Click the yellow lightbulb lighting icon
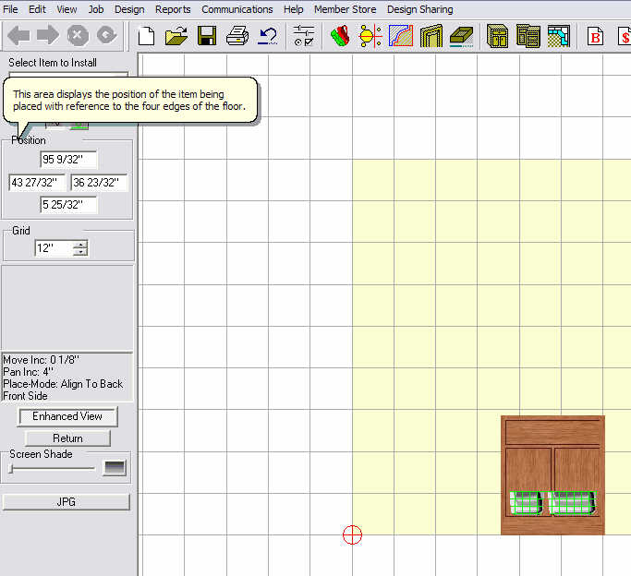 point(370,36)
